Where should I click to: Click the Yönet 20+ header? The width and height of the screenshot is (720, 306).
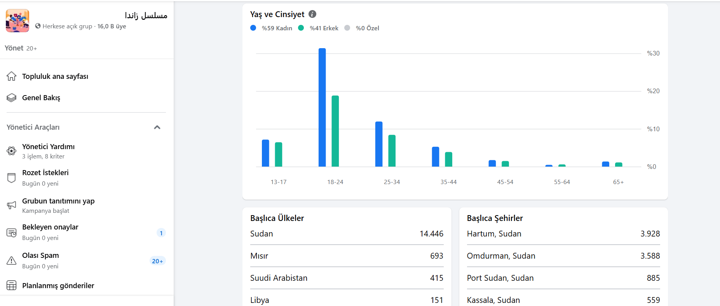[x=21, y=48]
